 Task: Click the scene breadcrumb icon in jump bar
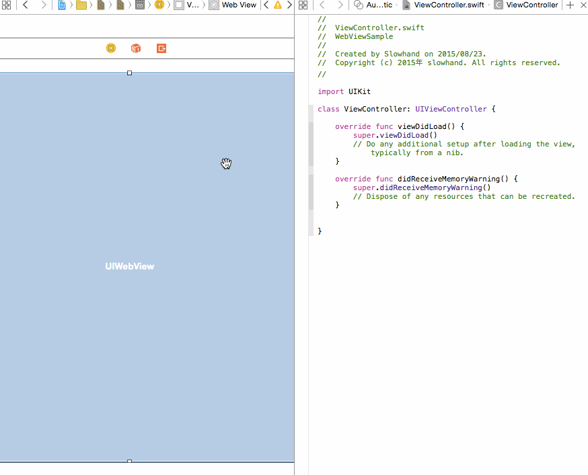click(140, 5)
